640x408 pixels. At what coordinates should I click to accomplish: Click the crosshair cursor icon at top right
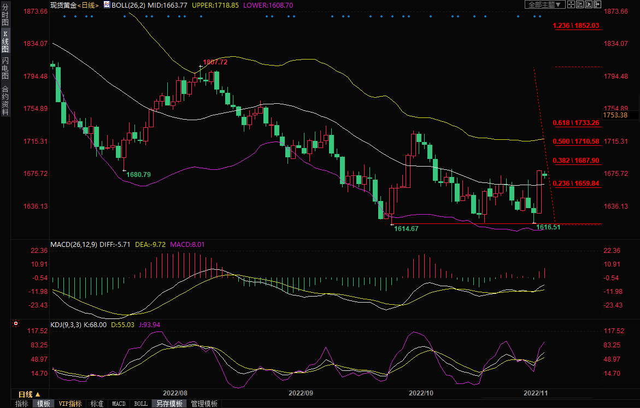point(570,4)
